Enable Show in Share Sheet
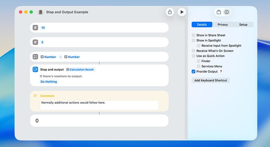 [193, 35]
